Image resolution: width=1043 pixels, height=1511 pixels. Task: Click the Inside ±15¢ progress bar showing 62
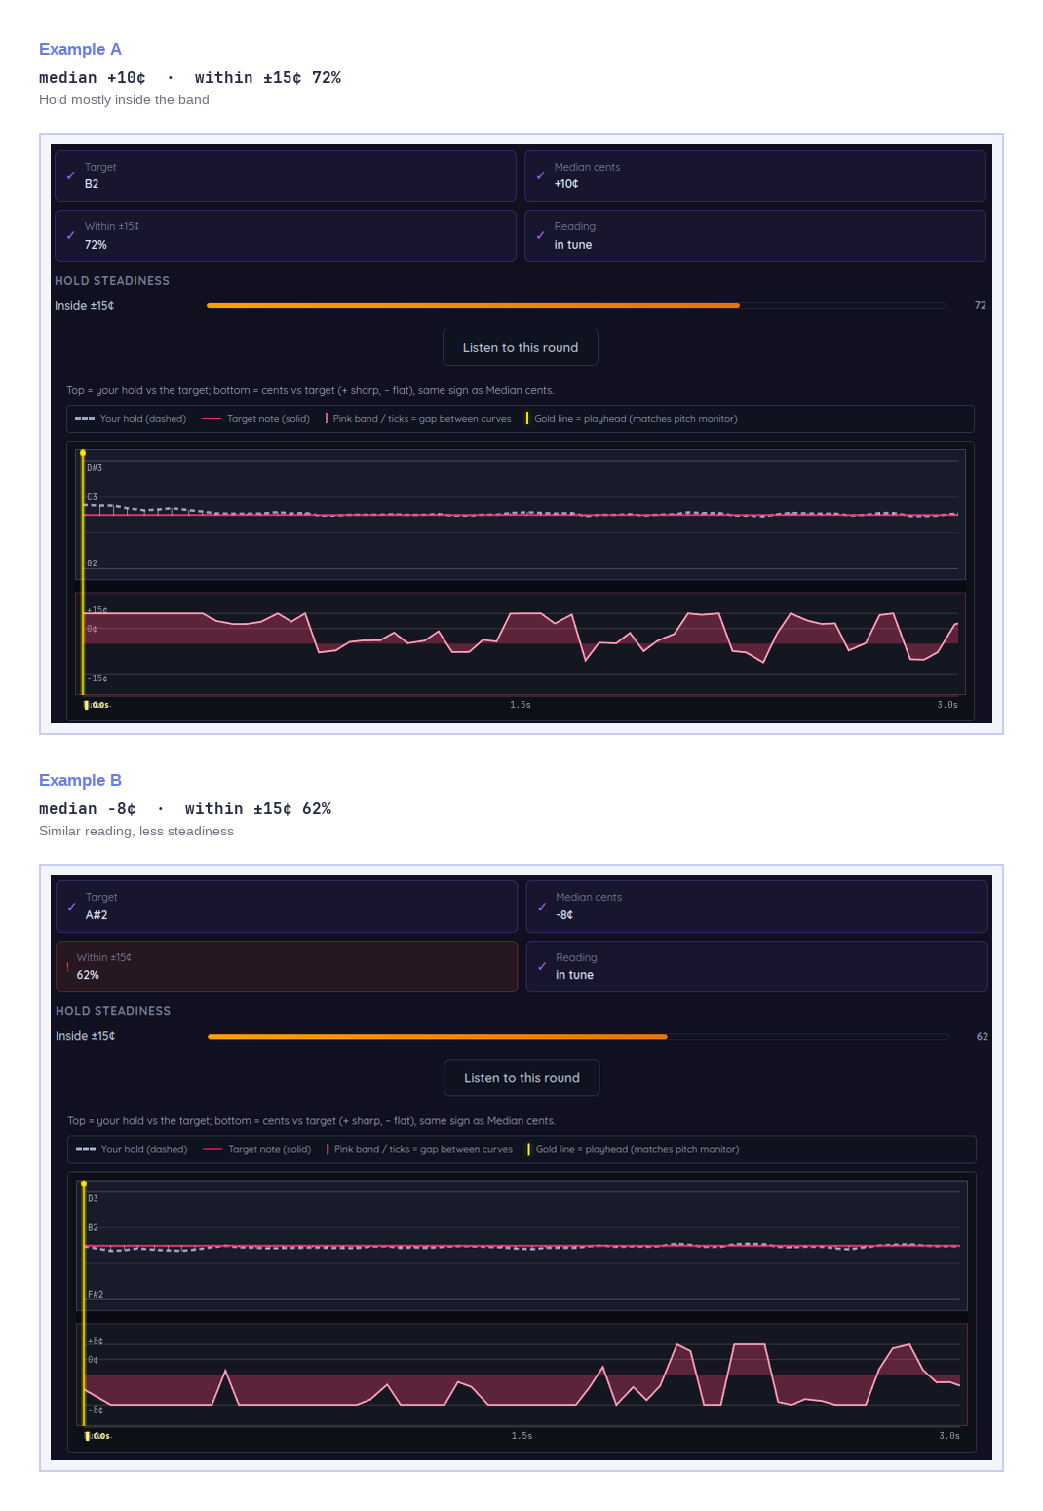click(x=578, y=1036)
